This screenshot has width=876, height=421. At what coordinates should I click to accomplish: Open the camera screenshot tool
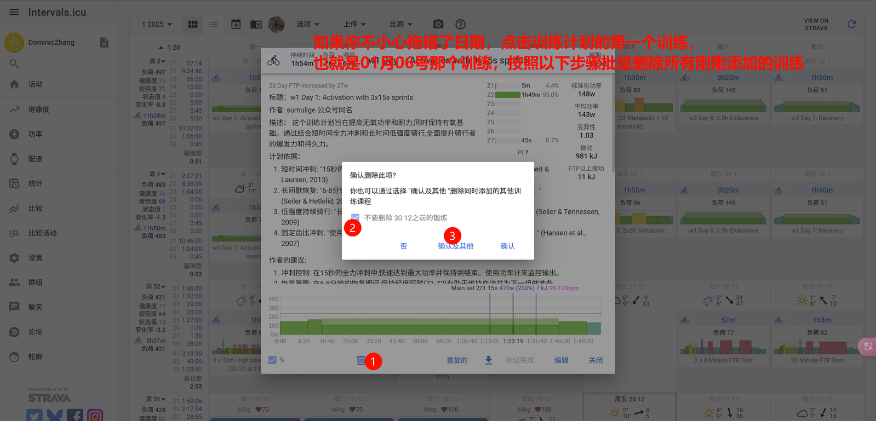(438, 24)
